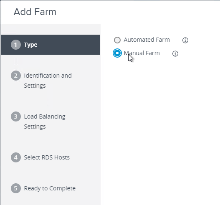220x205 pixels.
Task: Open info tooltip for Automated Farm
Action: 185,40
